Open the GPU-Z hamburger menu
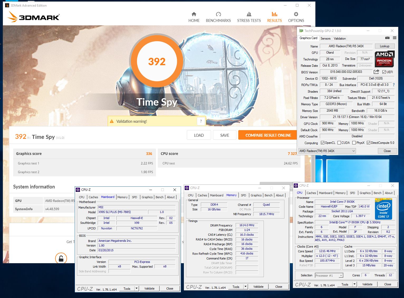 (x=395, y=38)
